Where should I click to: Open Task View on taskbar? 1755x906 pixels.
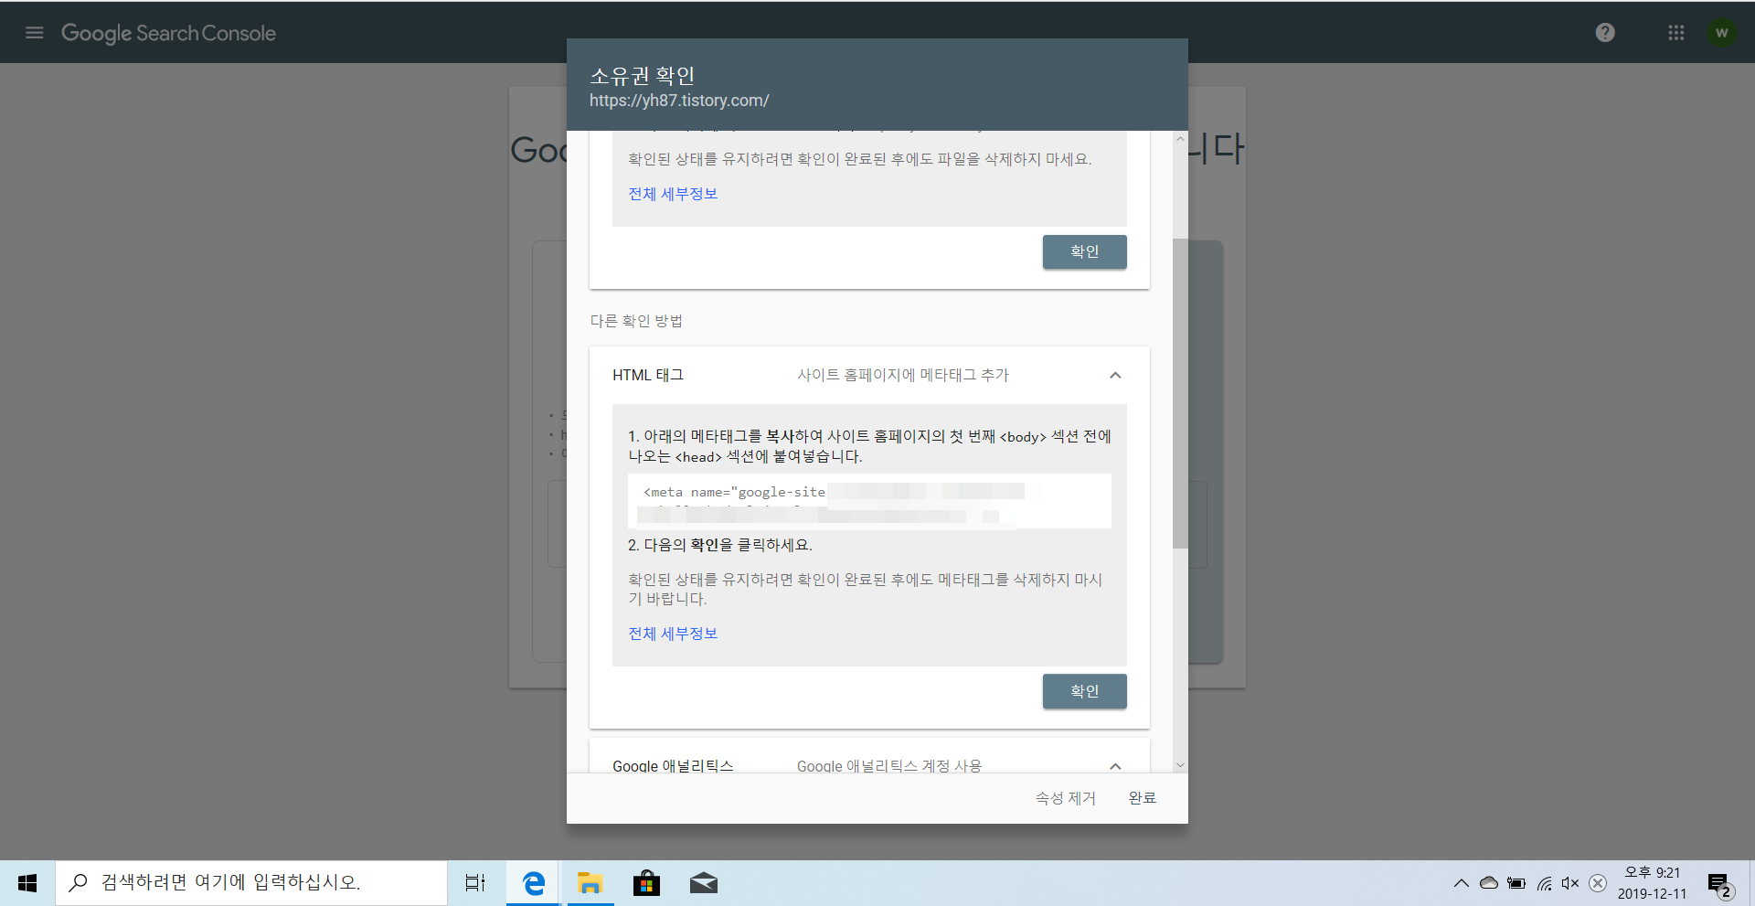(x=475, y=883)
